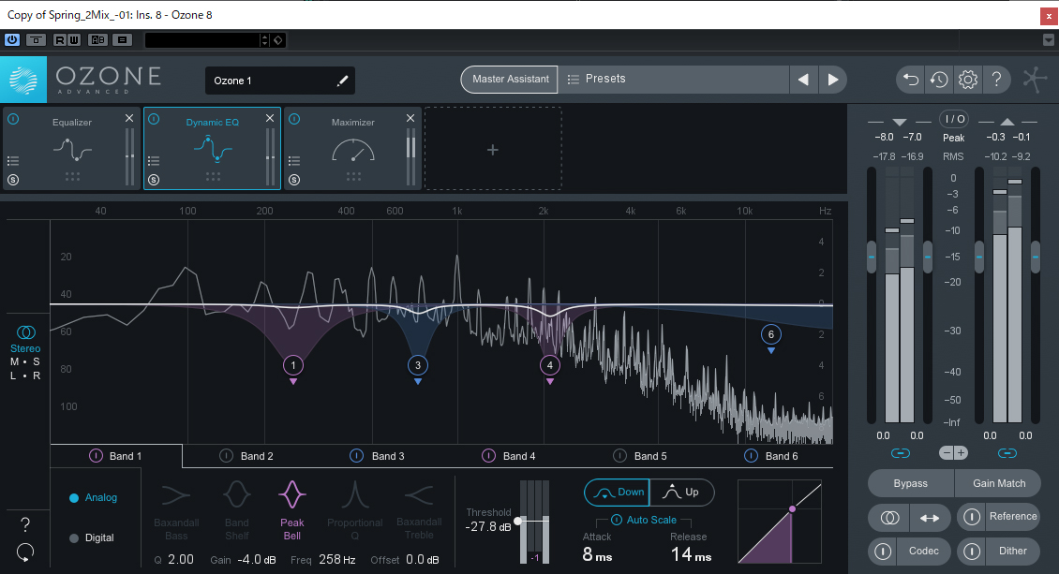Click the Bypass button
Viewport: 1059px width, 574px height.
(x=910, y=483)
